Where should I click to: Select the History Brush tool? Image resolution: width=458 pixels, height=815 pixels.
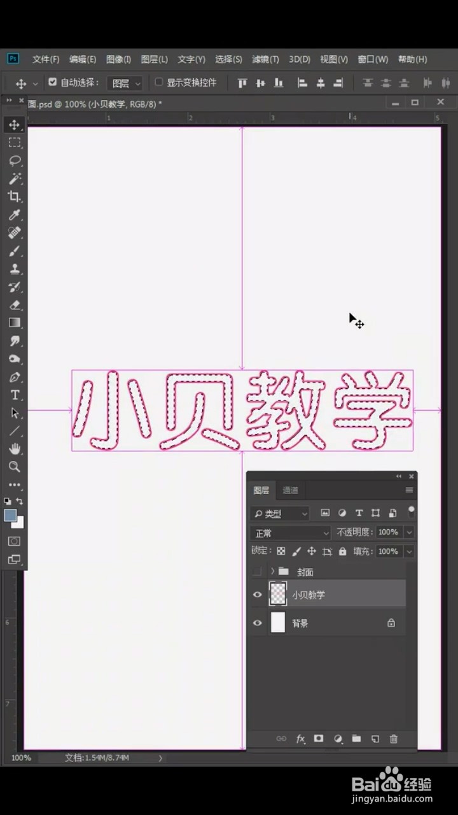[x=15, y=287]
